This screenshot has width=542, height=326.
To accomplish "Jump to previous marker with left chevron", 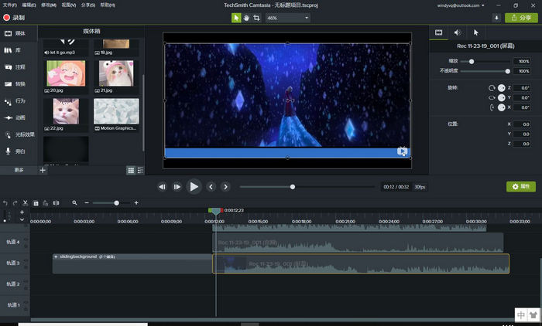I will point(211,187).
